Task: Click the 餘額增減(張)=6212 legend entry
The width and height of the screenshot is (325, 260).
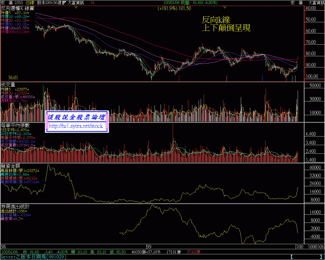Action: [19, 178]
